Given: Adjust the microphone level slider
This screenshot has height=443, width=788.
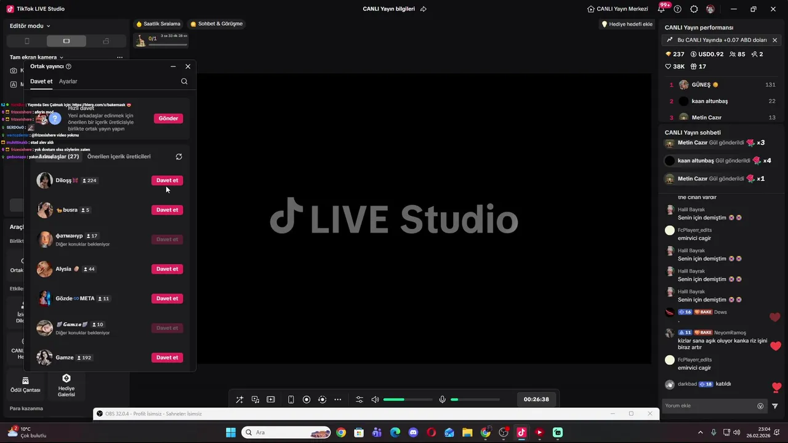Looking at the screenshot, I should (x=475, y=399).
